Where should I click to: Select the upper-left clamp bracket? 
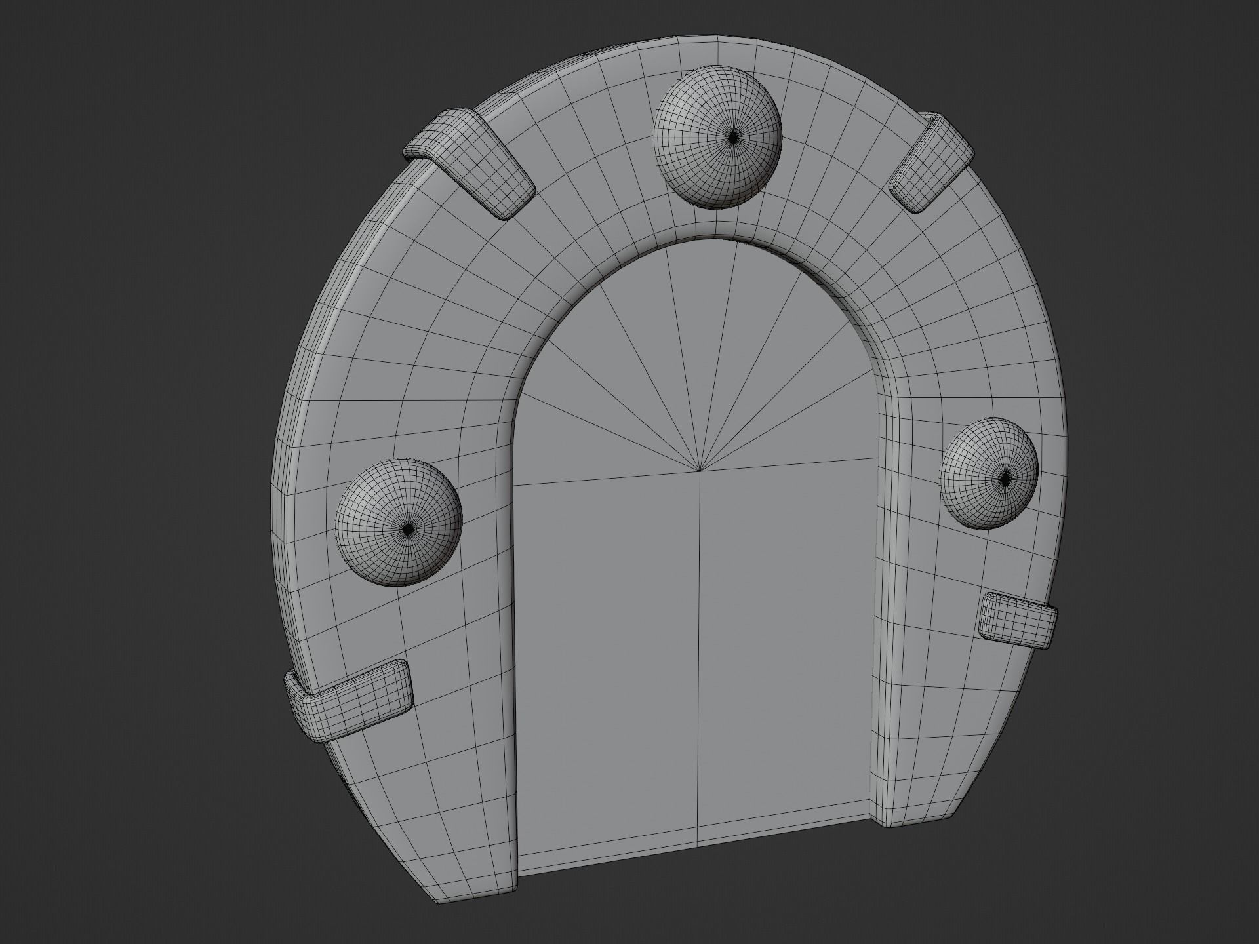coord(468,164)
